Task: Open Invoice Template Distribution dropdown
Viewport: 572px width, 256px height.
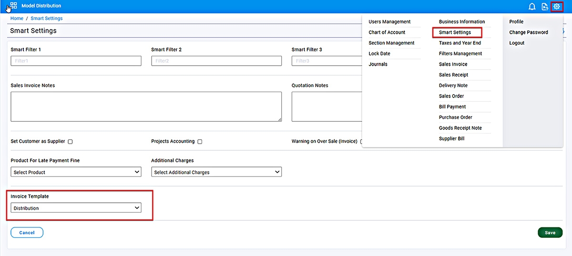Action: (x=76, y=208)
